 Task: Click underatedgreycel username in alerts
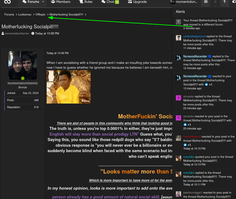point(194,36)
